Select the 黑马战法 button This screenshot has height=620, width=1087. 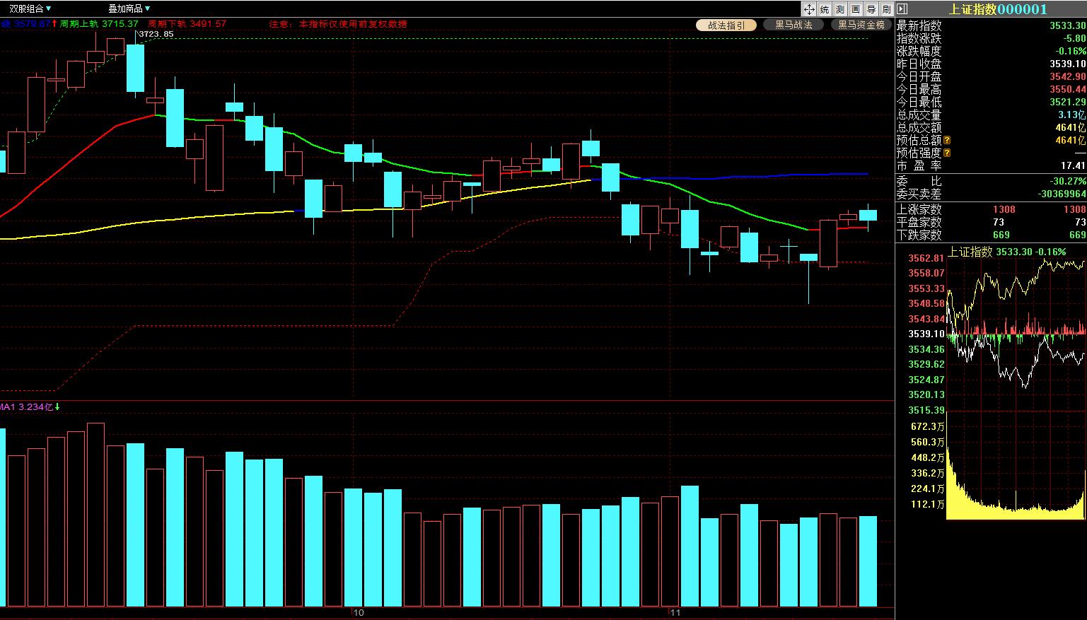(x=794, y=25)
